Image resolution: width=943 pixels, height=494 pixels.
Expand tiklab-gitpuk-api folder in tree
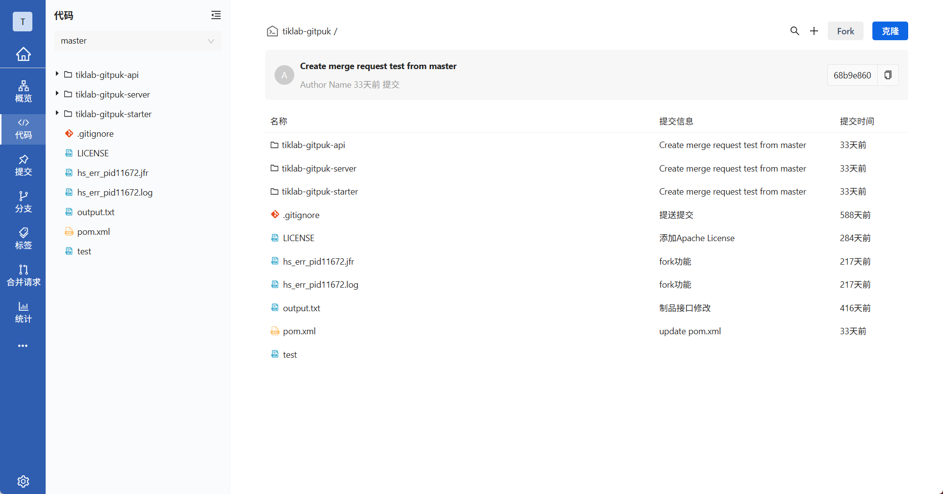(x=57, y=74)
